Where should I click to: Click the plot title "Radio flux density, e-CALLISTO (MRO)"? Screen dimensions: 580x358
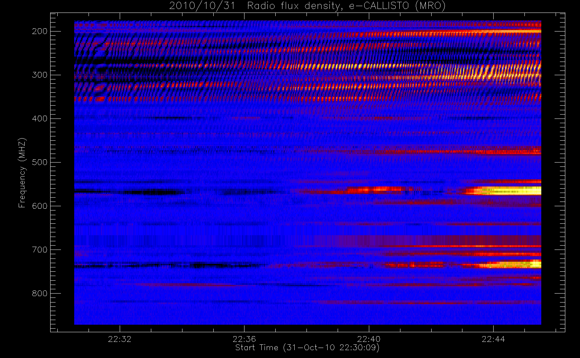(346, 6)
